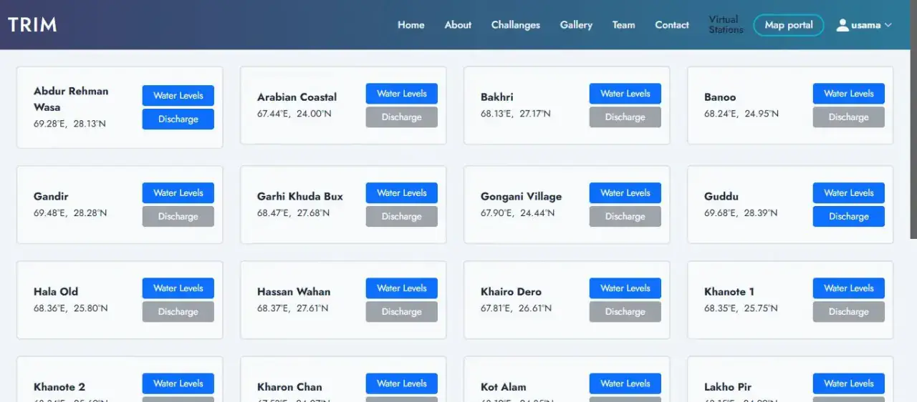
Task: Expand the usama account dropdown chevron
Action: pyautogui.click(x=888, y=25)
